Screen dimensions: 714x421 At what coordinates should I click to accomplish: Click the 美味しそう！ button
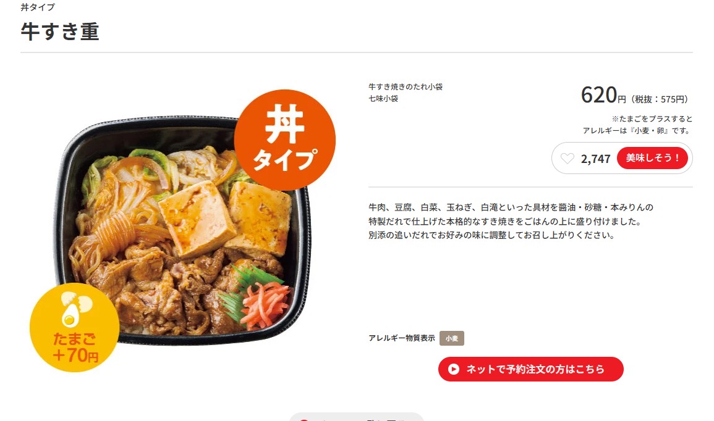[653, 158]
